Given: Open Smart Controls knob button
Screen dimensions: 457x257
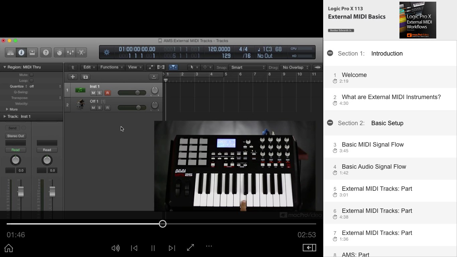Looking at the screenshot, I should (x=59, y=53).
